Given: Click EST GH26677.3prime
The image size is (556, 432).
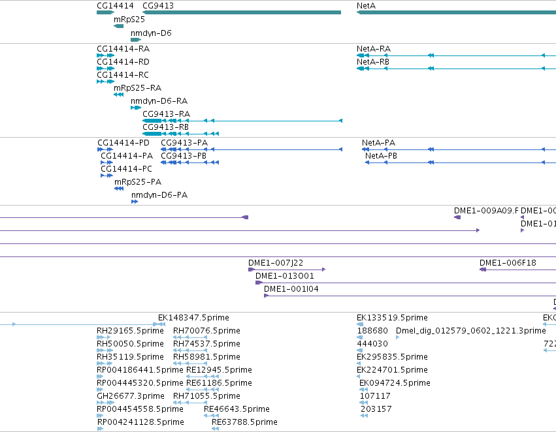Looking at the screenshot, I should pyautogui.click(x=131, y=396).
